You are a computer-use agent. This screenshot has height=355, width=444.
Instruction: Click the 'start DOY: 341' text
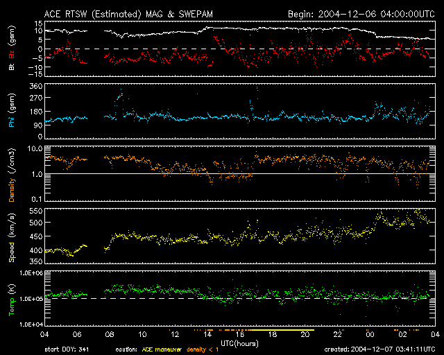67,349
